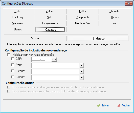Open the Estado dropdown list
This screenshot has width=134, height=113.
[x=81, y=71]
